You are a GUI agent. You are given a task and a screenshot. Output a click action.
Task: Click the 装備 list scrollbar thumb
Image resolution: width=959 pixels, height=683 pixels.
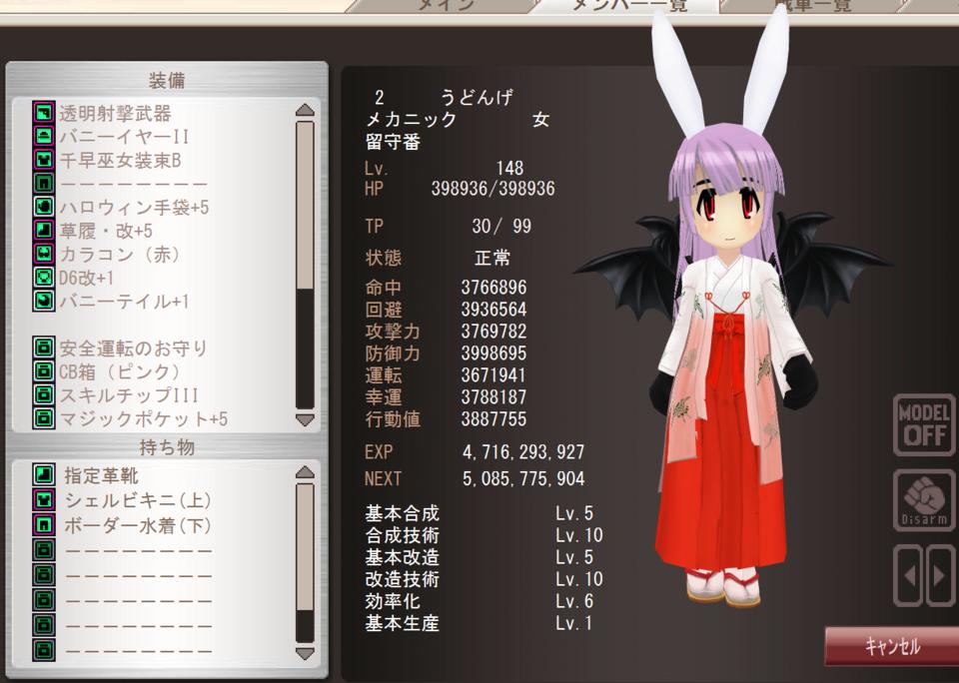(305, 205)
